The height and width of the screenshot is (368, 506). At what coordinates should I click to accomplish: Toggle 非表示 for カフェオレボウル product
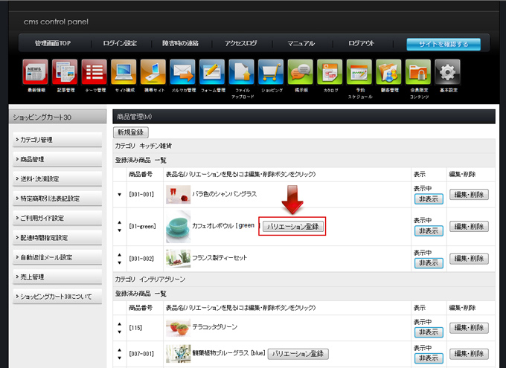(428, 231)
